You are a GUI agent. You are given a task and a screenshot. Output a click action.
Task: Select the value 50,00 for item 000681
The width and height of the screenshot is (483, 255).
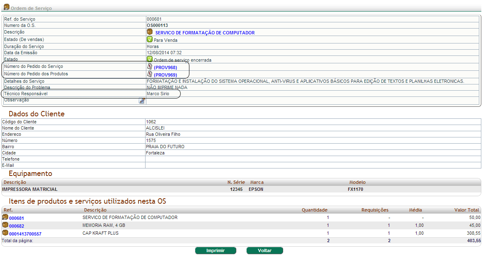click(x=475, y=217)
